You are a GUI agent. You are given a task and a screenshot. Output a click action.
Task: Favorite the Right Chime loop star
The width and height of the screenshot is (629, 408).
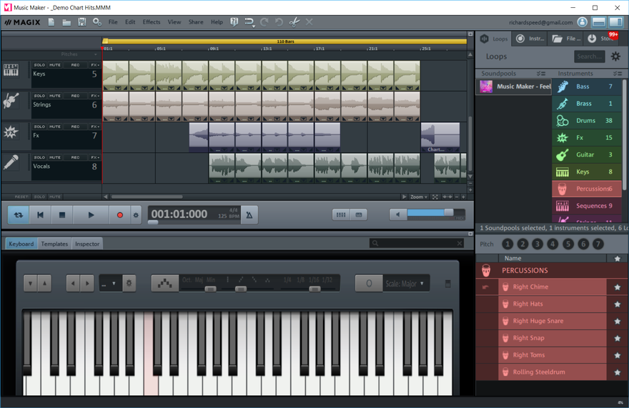coord(618,287)
